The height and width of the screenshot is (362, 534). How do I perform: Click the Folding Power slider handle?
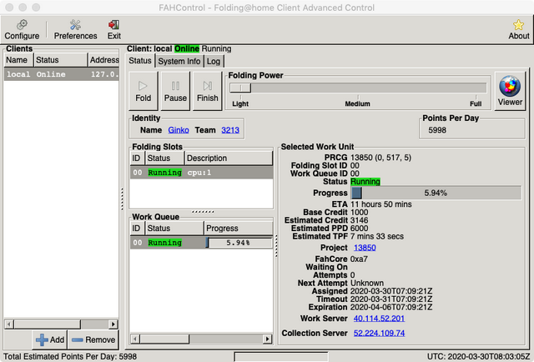pos(240,88)
